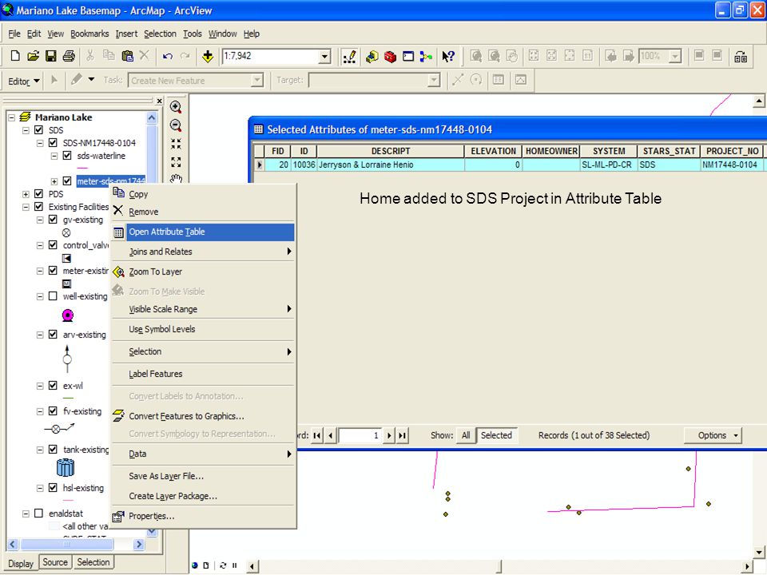767x575 pixels.
Task: Click the New Map File icon
Action: (15, 56)
